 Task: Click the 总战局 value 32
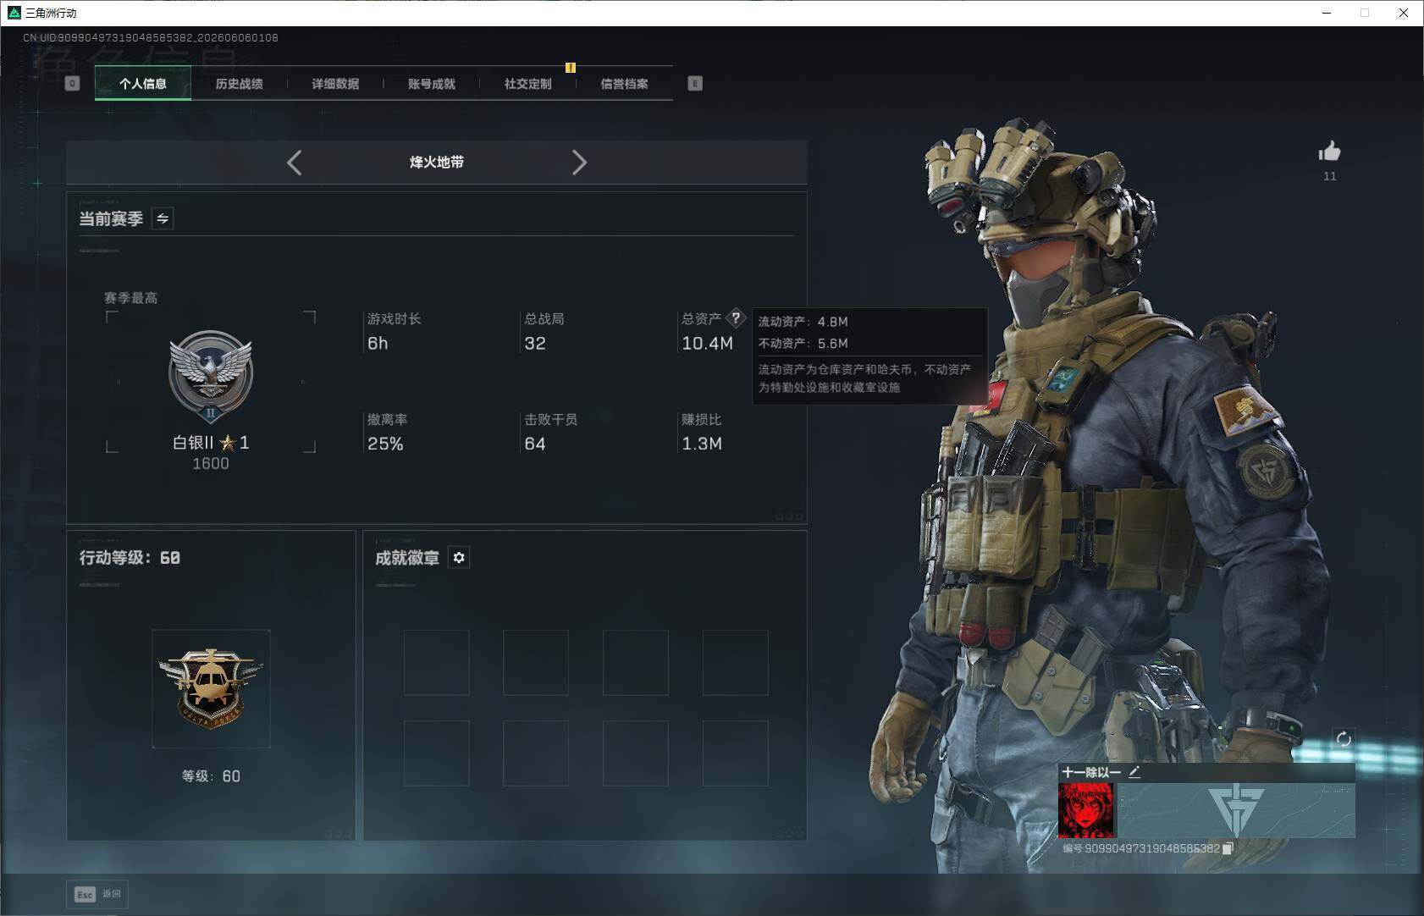click(535, 344)
